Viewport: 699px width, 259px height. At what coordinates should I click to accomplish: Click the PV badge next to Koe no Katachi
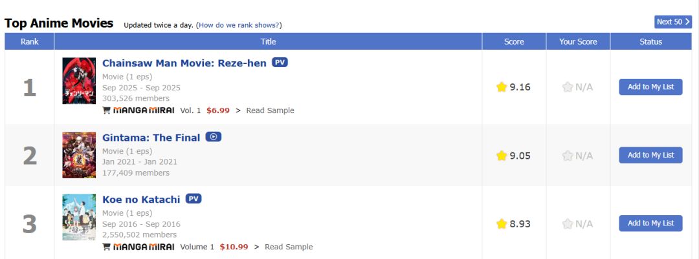tap(194, 199)
